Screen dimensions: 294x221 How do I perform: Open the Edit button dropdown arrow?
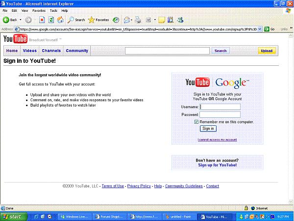pos(155,20)
